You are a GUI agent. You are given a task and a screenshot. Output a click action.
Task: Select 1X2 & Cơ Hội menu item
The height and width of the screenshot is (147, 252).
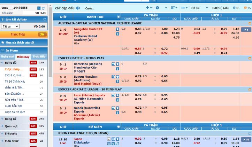15,75
